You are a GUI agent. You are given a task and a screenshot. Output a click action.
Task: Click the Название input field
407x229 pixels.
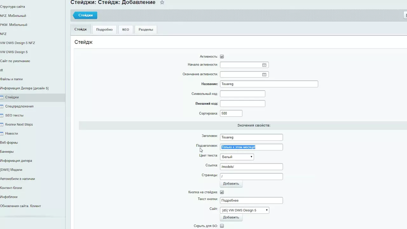269,84
